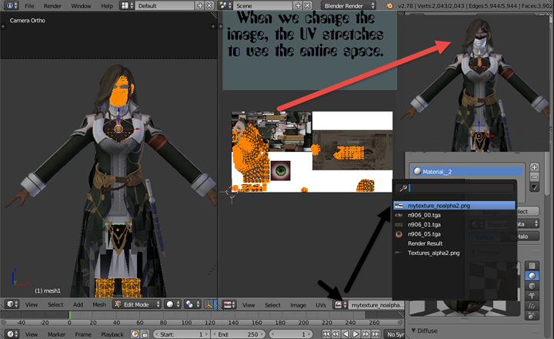Image resolution: width=554 pixels, height=339 pixels.
Task: Click the End frame field
Action: point(238,334)
